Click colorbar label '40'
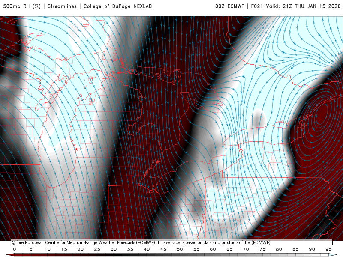Image resolution: width=343 pixels, height=257 pixels. click(x=147, y=249)
